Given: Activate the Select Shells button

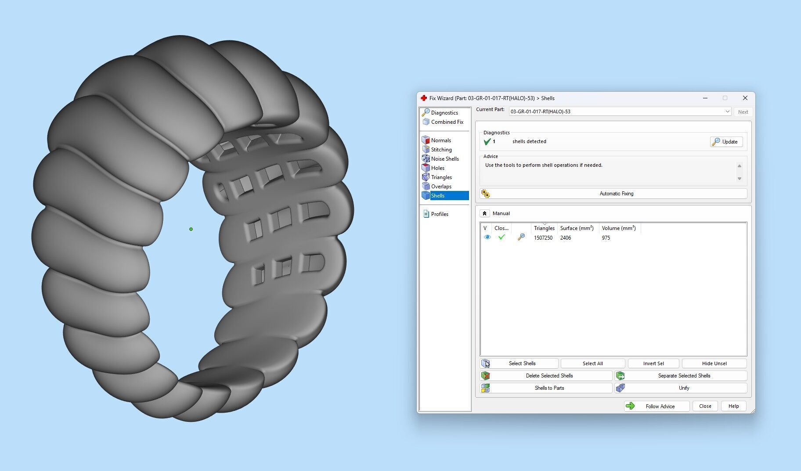Looking at the screenshot, I should tap(519, 363).
